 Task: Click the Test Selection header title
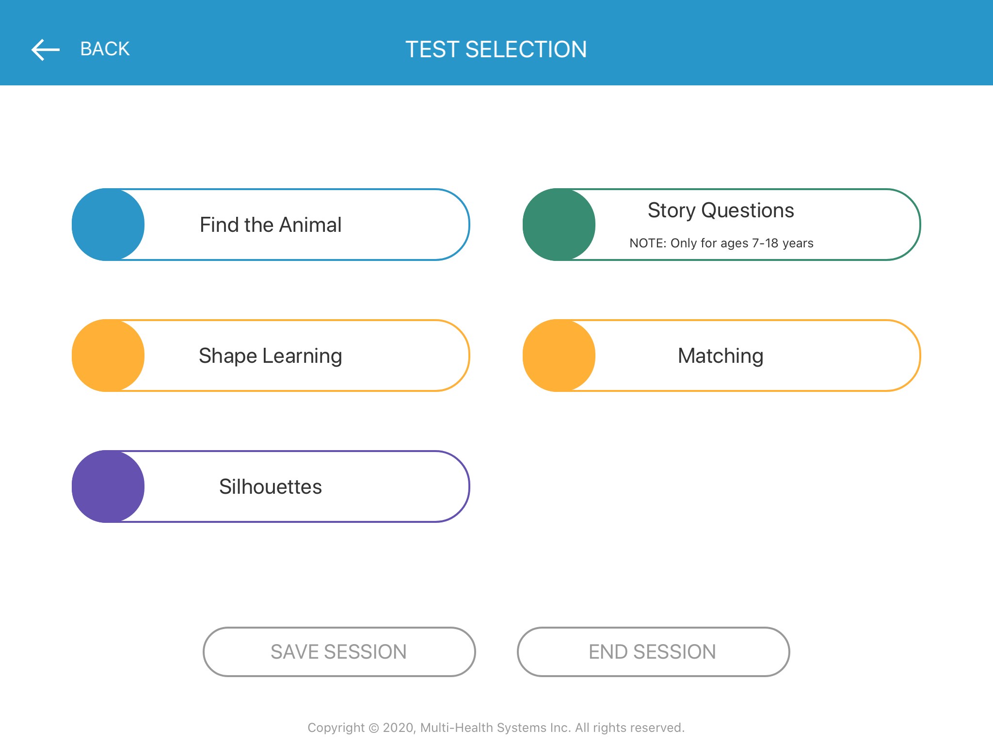tap(496, 49)
